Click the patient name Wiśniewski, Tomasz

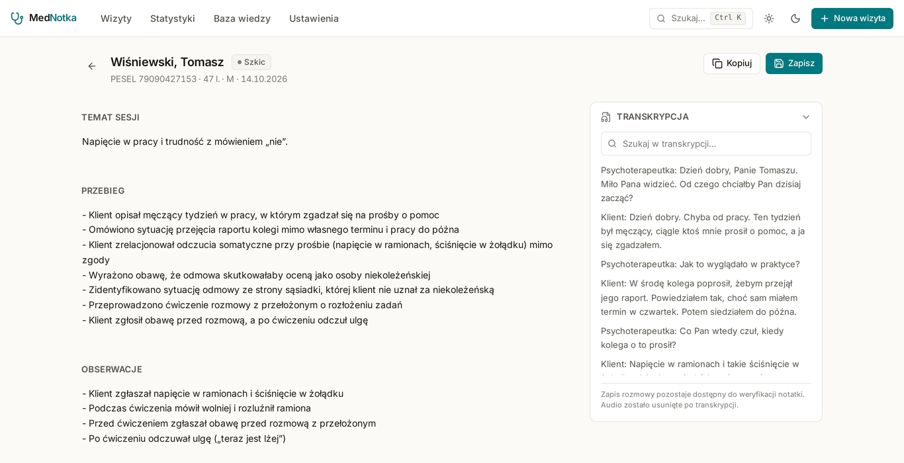click(167, 62)
